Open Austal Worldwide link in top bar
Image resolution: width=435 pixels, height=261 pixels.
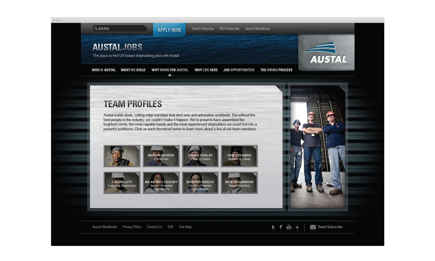tap(258, 28)
